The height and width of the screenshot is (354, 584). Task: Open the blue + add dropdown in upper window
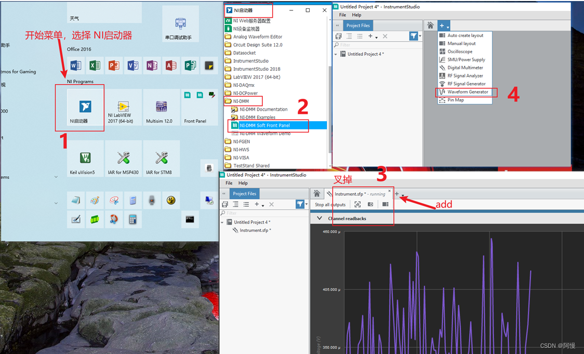point(444,25)
